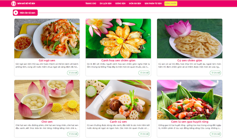Open Sản phẩm từ sen menu
Screen dimensions: 237x140
pos(153,3)
